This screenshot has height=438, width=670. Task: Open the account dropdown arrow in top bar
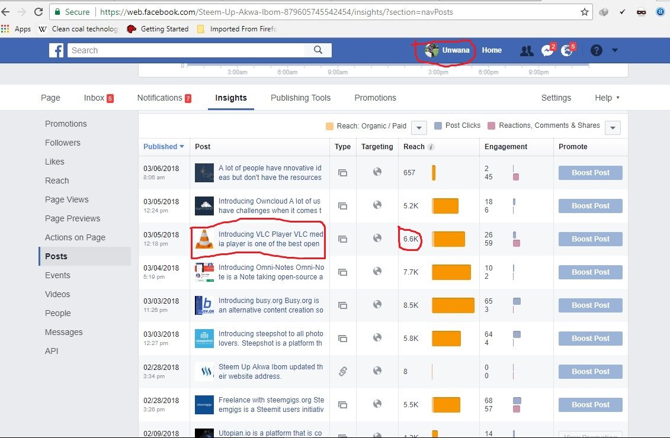[614, 50]
